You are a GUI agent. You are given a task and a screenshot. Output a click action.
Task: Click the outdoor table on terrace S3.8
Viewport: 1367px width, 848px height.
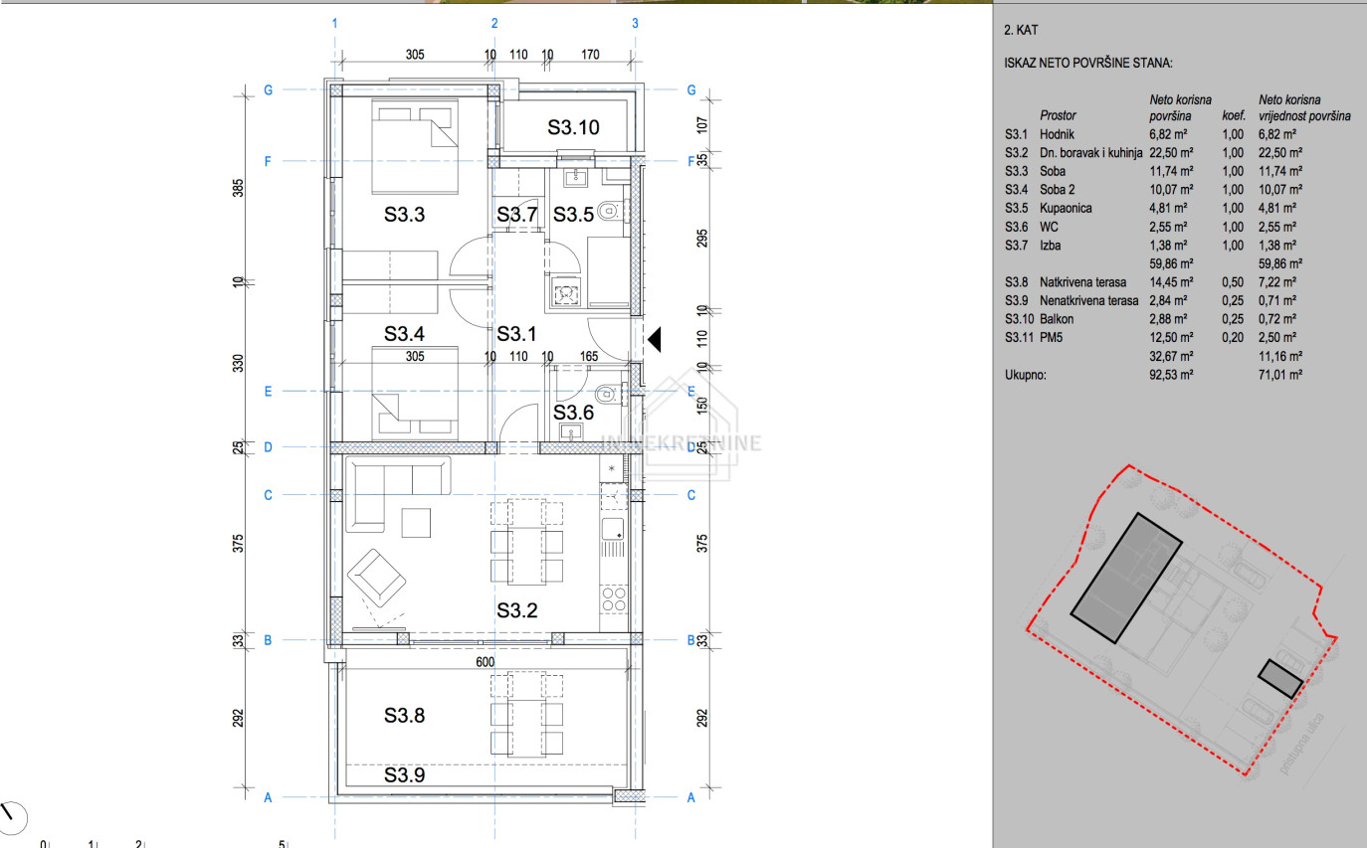pyautogui.click(x=526, y=714)
